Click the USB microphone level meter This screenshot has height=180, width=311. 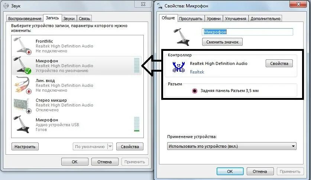tap(137, 124)
